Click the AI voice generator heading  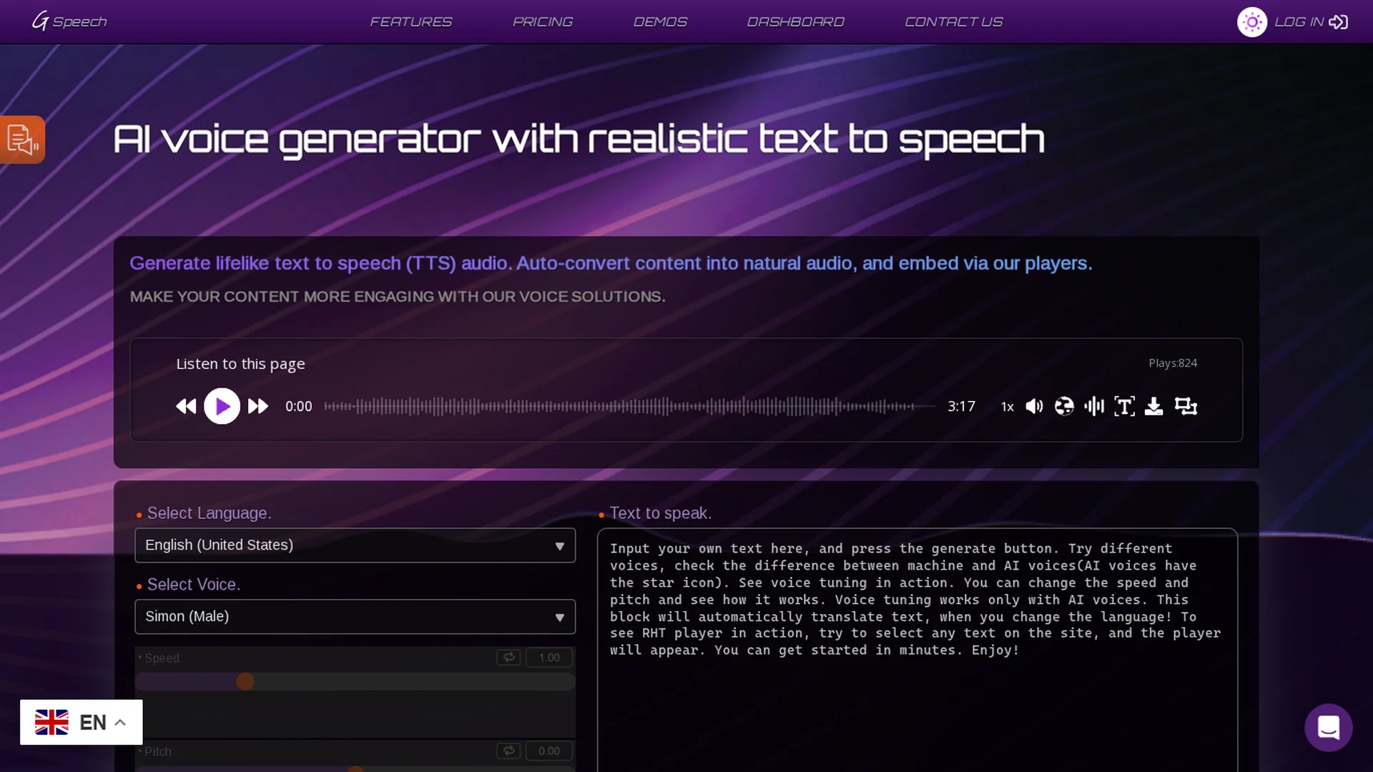tap(579, 139)
